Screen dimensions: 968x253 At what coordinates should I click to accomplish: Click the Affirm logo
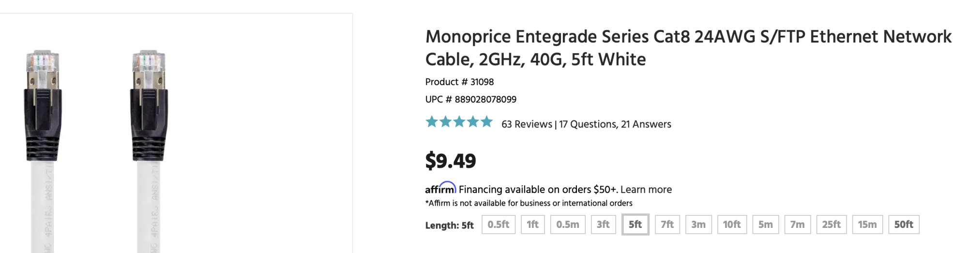point(440,188)
